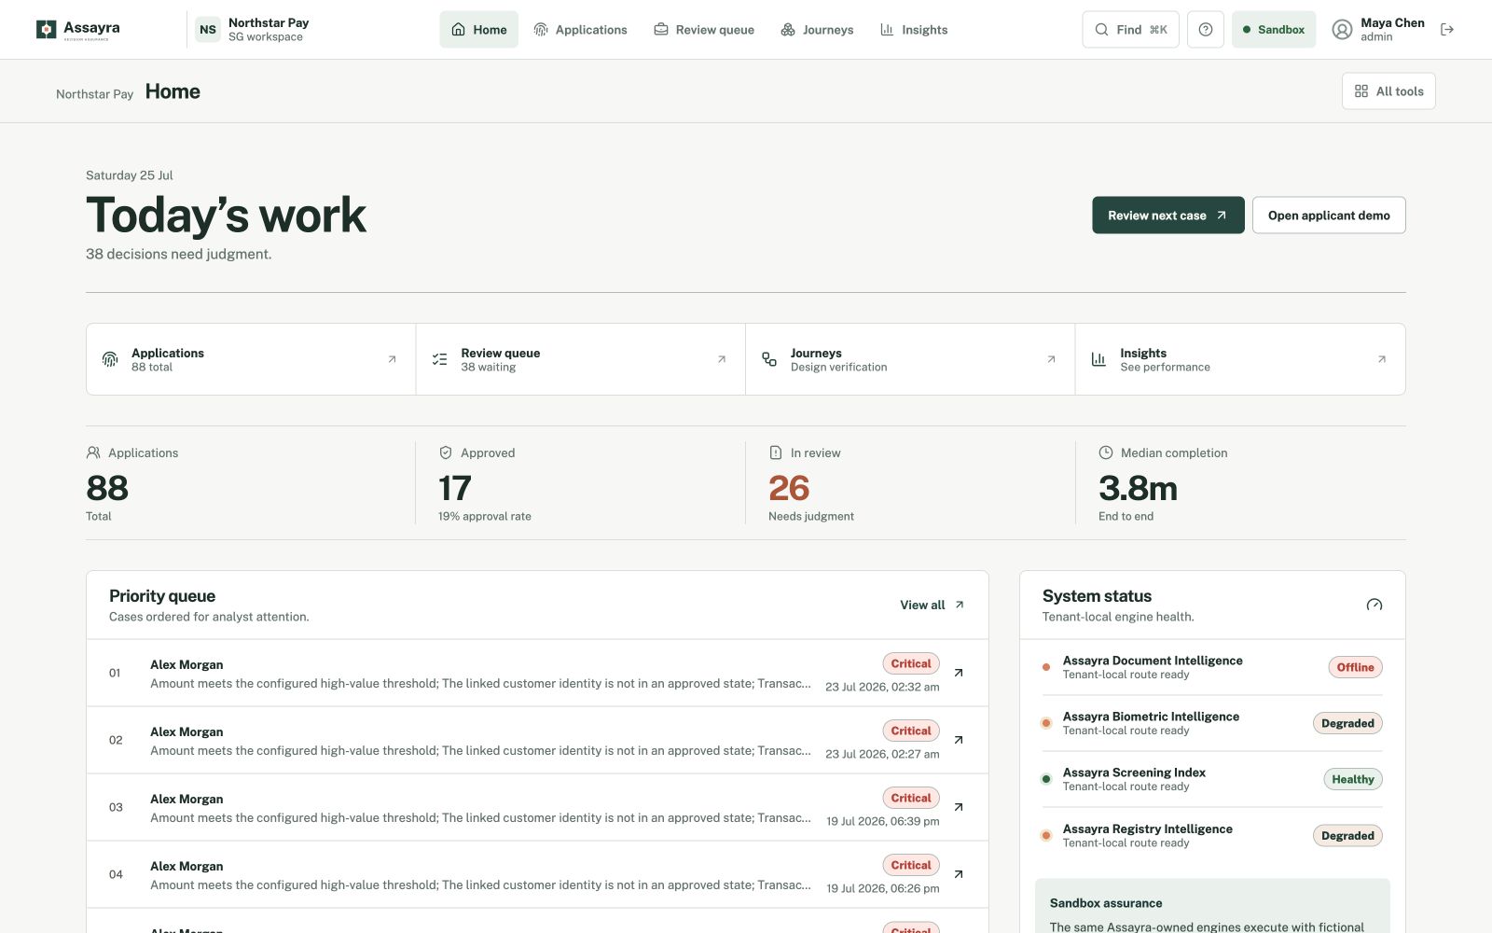Click the open arrow on case 02
Viewport: 1492px width, 933px height.
[x=959, y=740]
